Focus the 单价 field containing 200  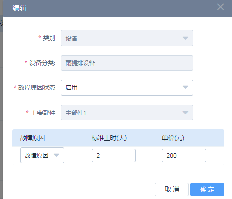[184, 155]
